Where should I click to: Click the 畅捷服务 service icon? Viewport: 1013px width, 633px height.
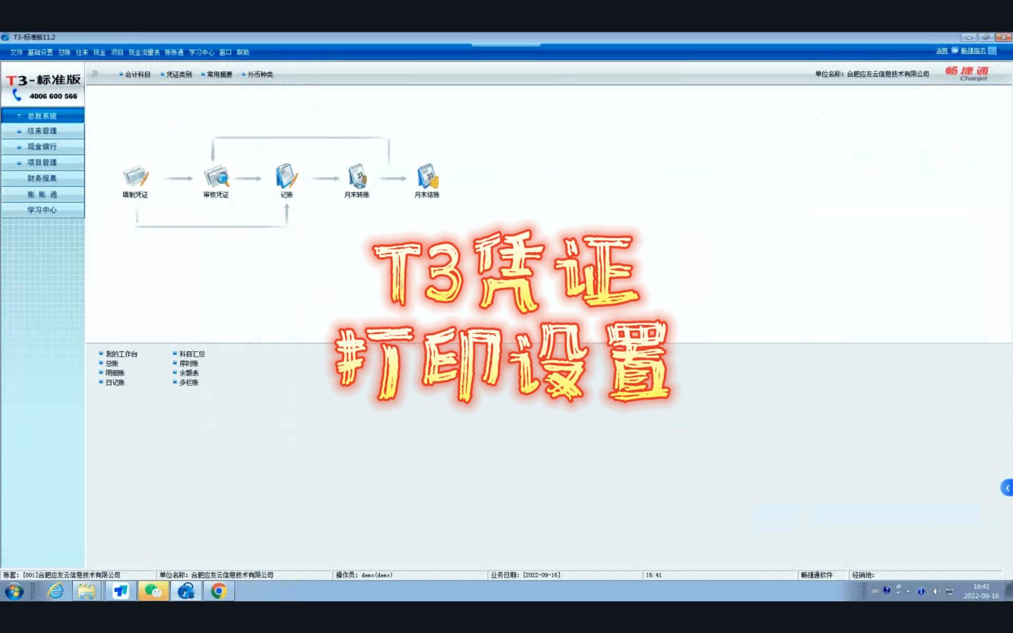pos(992,51)
